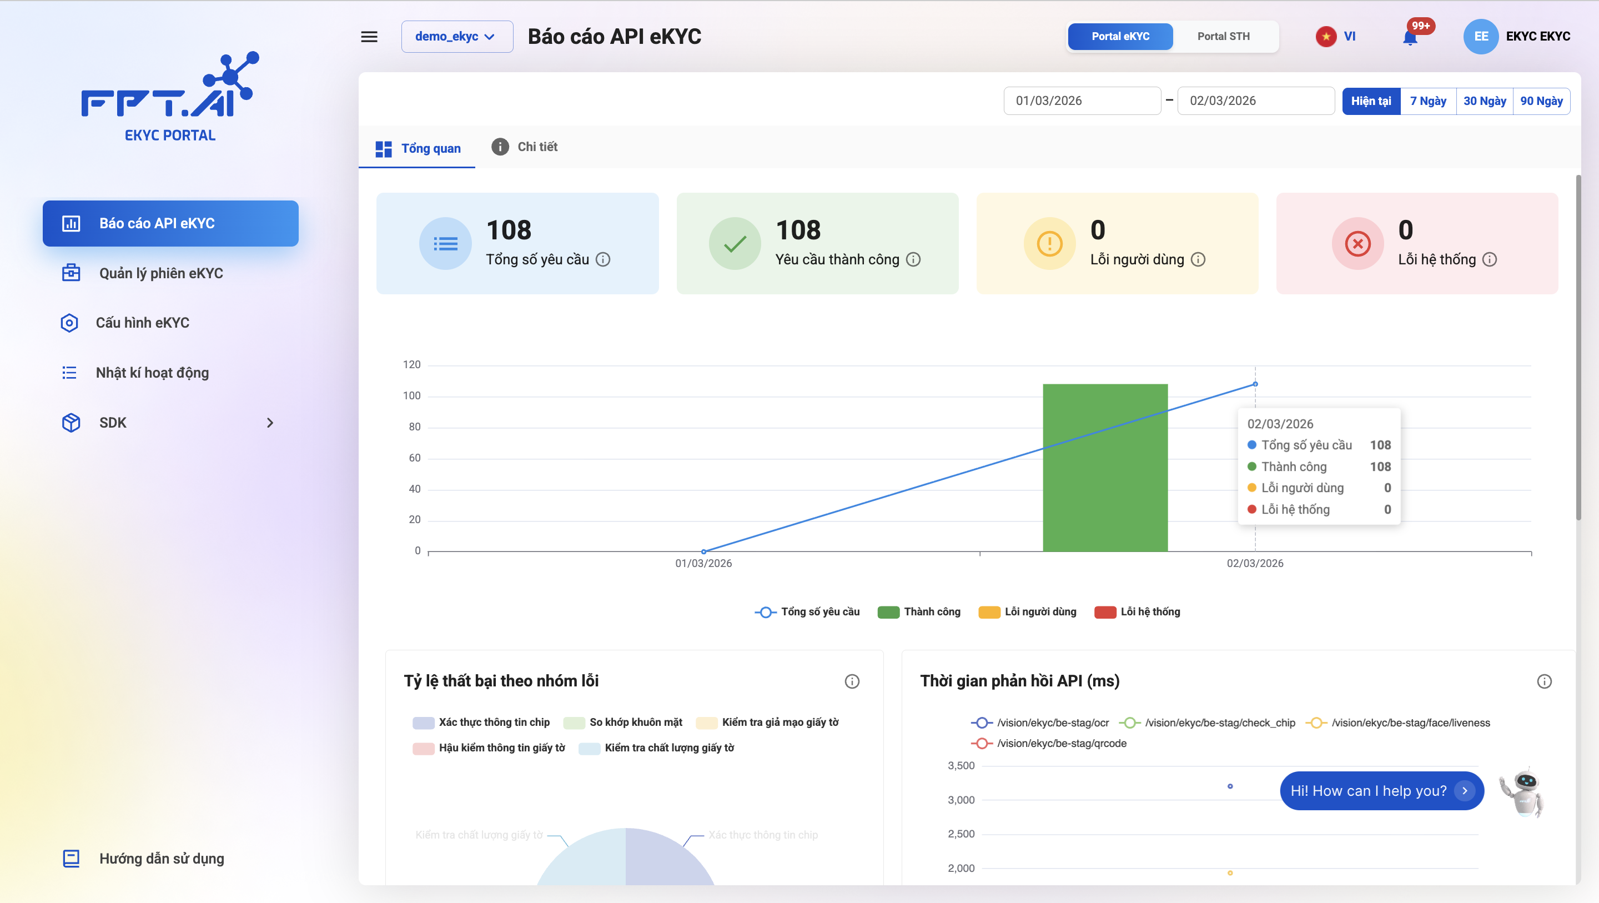Toggle Thành công chart legend series
1599x903 pixels.
(919, 613)
